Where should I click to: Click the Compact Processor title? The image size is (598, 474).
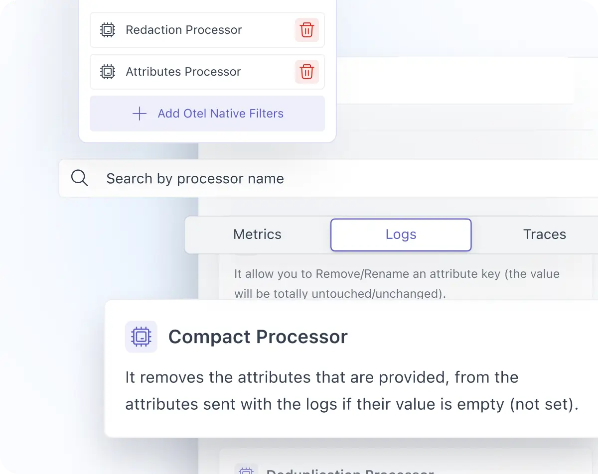(x=258, y=337)
